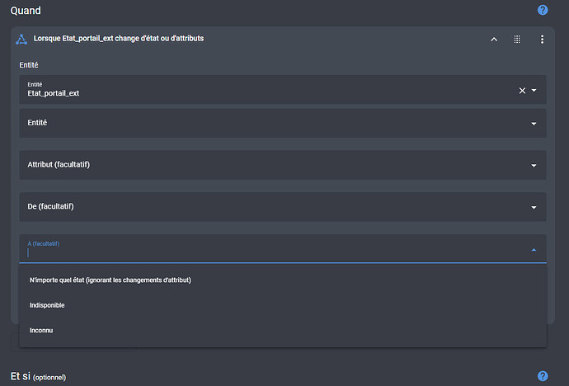Click the Attribut (facultatif) field text
The height and width of the screenshot is (386, 569).
tap(59, 165)
